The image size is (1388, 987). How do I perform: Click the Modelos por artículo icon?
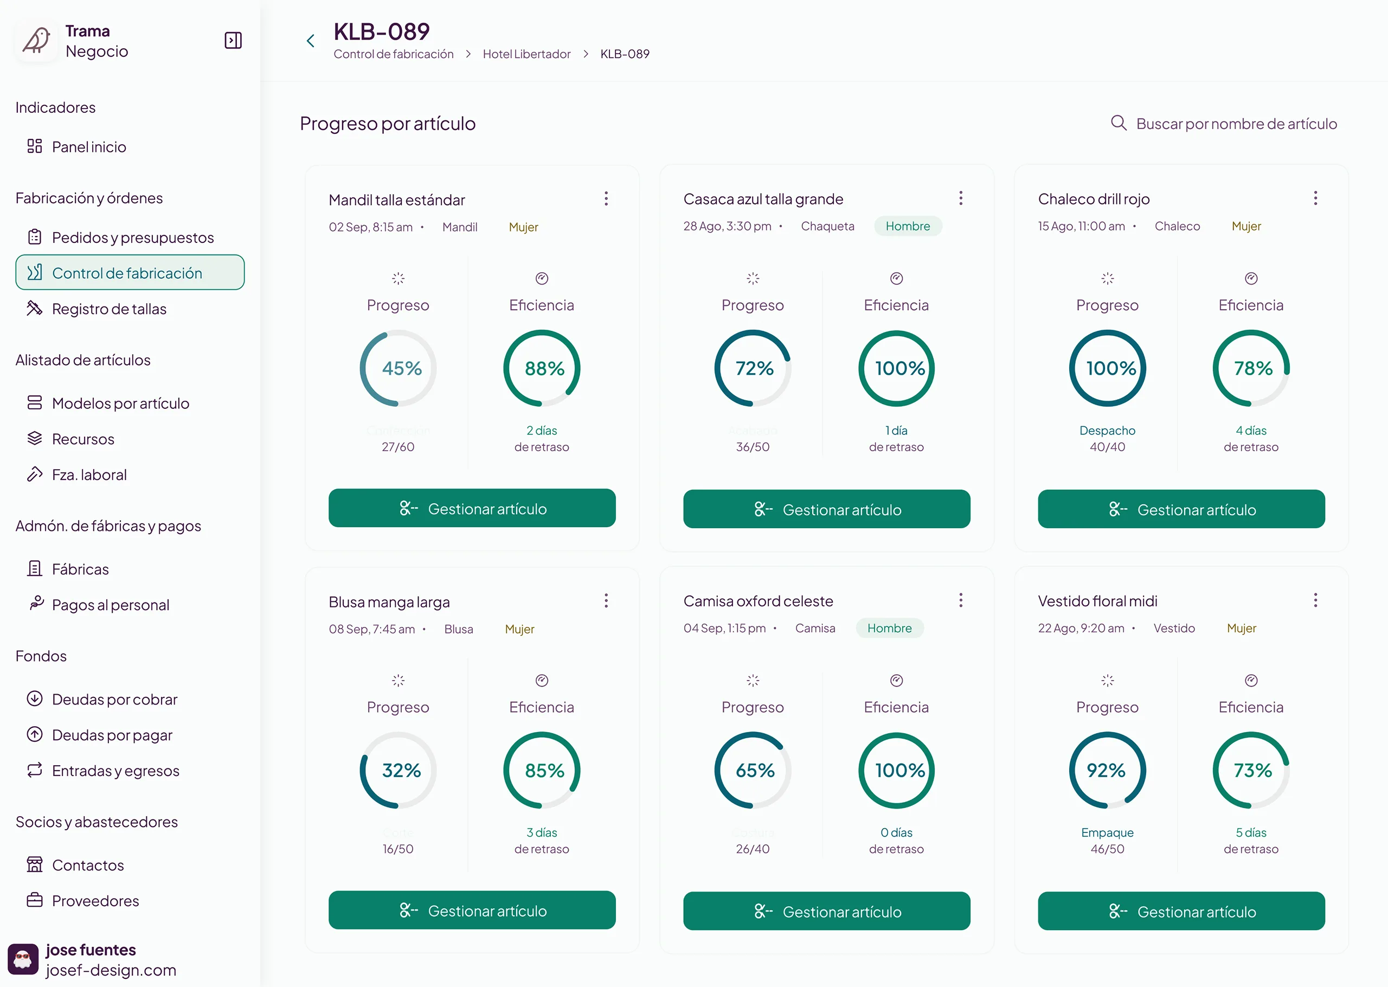[x=35, y=402]
